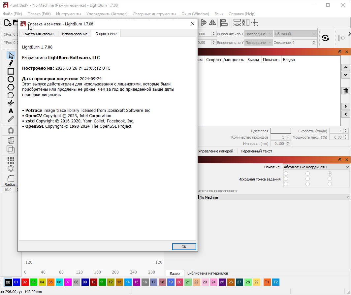Click OK to close the help dialog

(x=184, y=246)
